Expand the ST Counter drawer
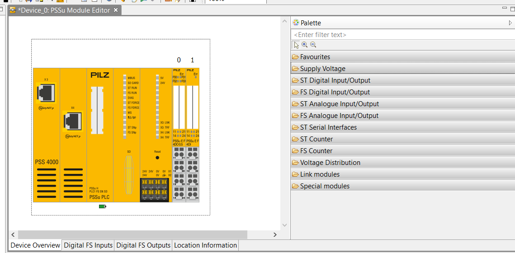 tap(403, 139)
